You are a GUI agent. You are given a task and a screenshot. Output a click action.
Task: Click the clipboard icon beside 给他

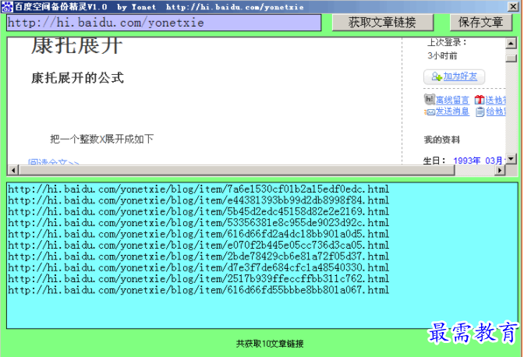(480, 112)
